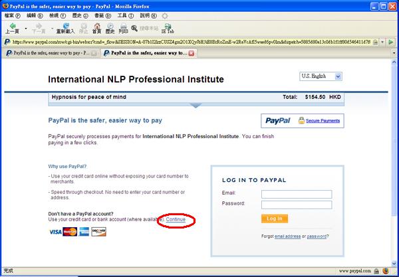Image resolution: width=399 pixels, height=277 pixels.
Task: Click the Stop loading toolbar icon
Action: [84, 28]
